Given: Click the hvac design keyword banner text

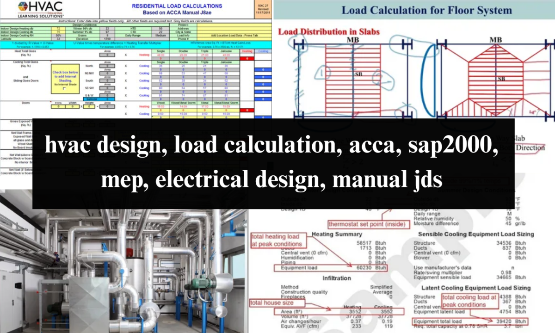Looking at the screenshot, I should [273, 163].
